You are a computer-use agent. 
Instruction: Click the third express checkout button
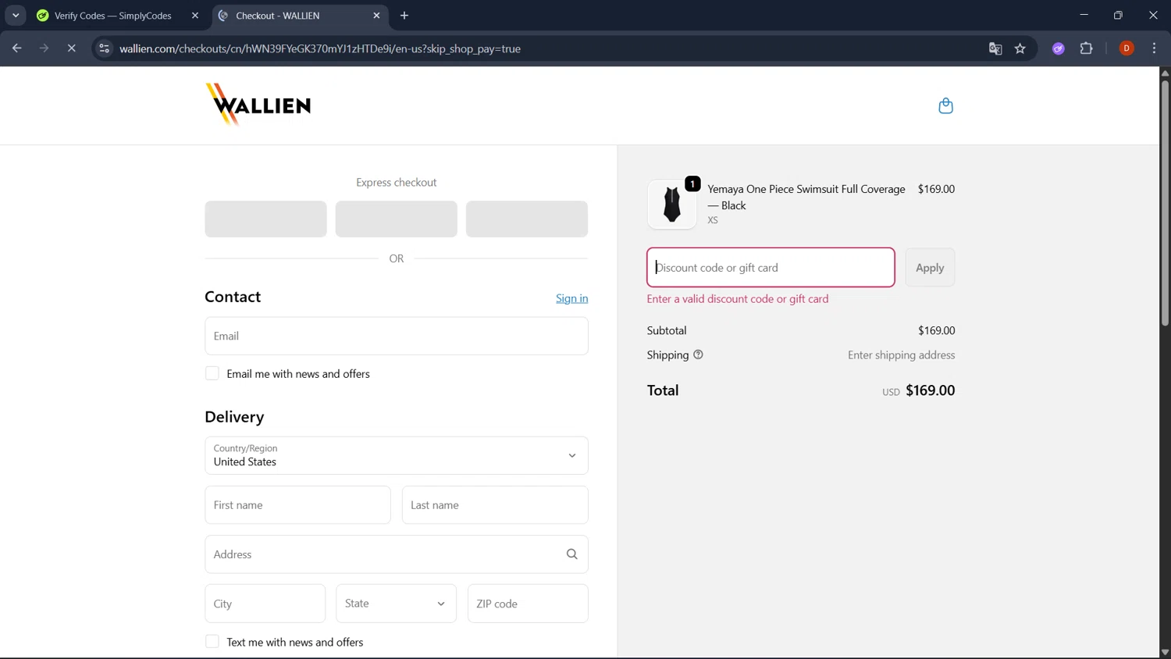(x=527, y=219)
